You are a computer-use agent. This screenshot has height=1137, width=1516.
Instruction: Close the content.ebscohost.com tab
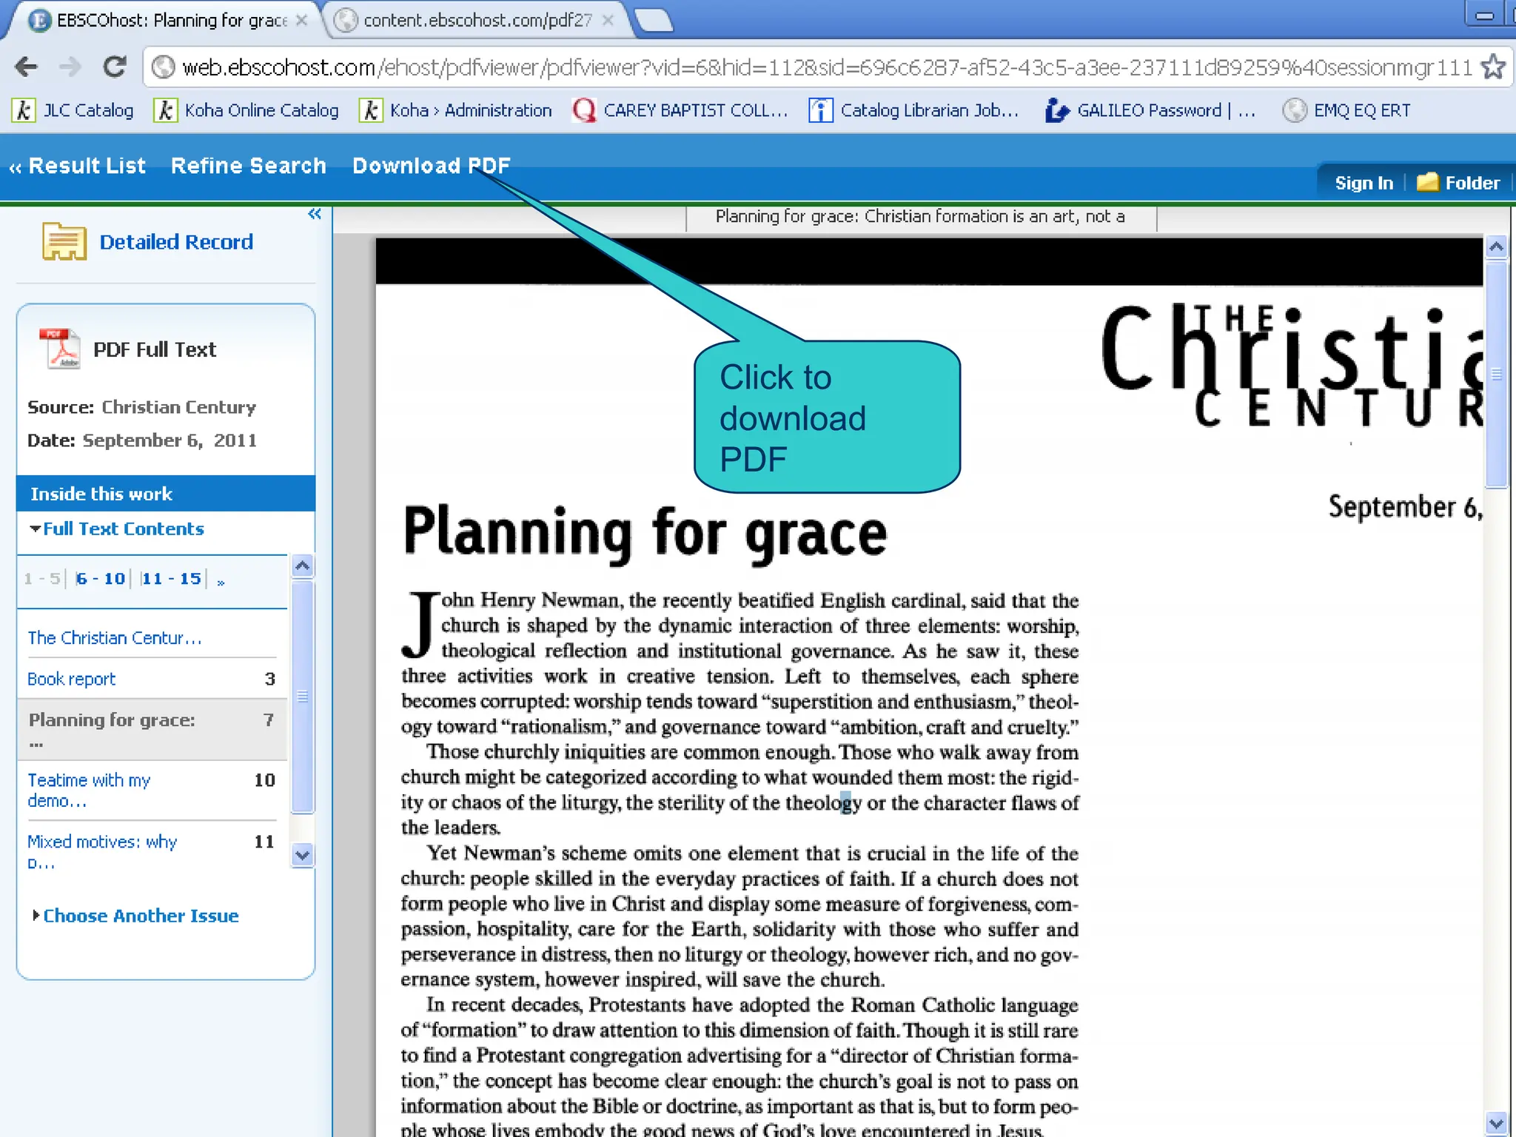pos(608,21)
